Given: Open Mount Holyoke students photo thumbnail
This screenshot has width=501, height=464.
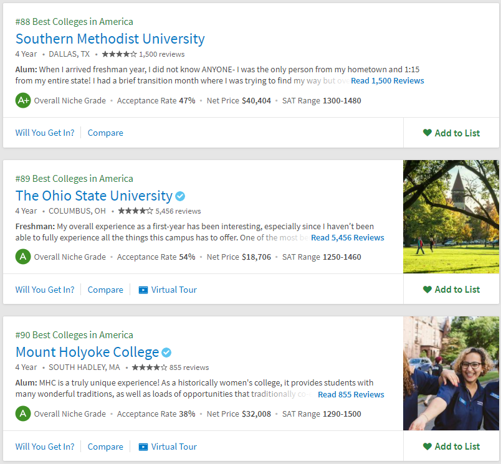Looking at the screenshot, I should [x=451, y=374].
